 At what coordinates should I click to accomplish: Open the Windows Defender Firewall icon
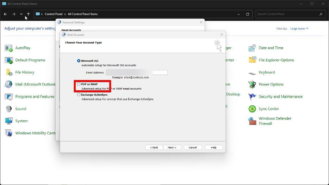pyautogui.click(x=252, y=121)
